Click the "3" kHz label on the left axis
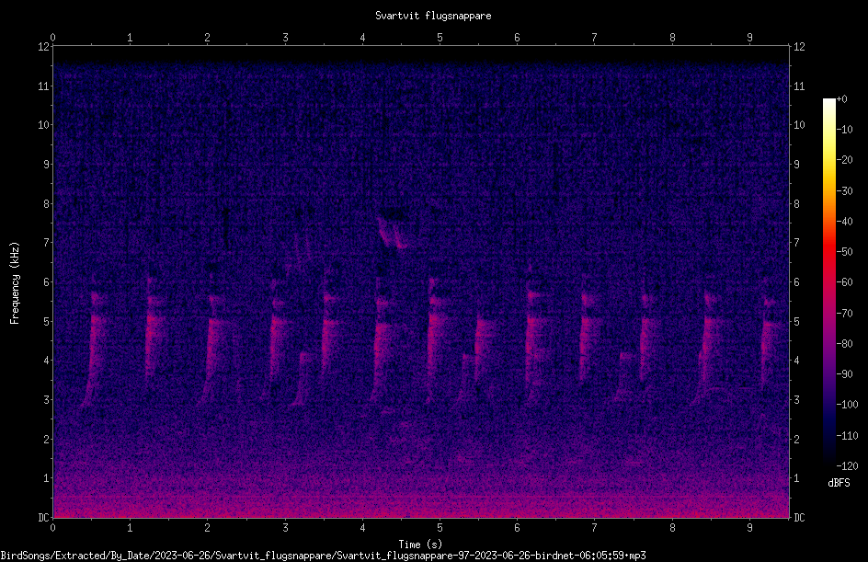This screenshot has width=868, height=562. pos(47,399)
